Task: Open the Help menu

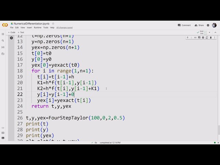Action: tap(52, 27)
